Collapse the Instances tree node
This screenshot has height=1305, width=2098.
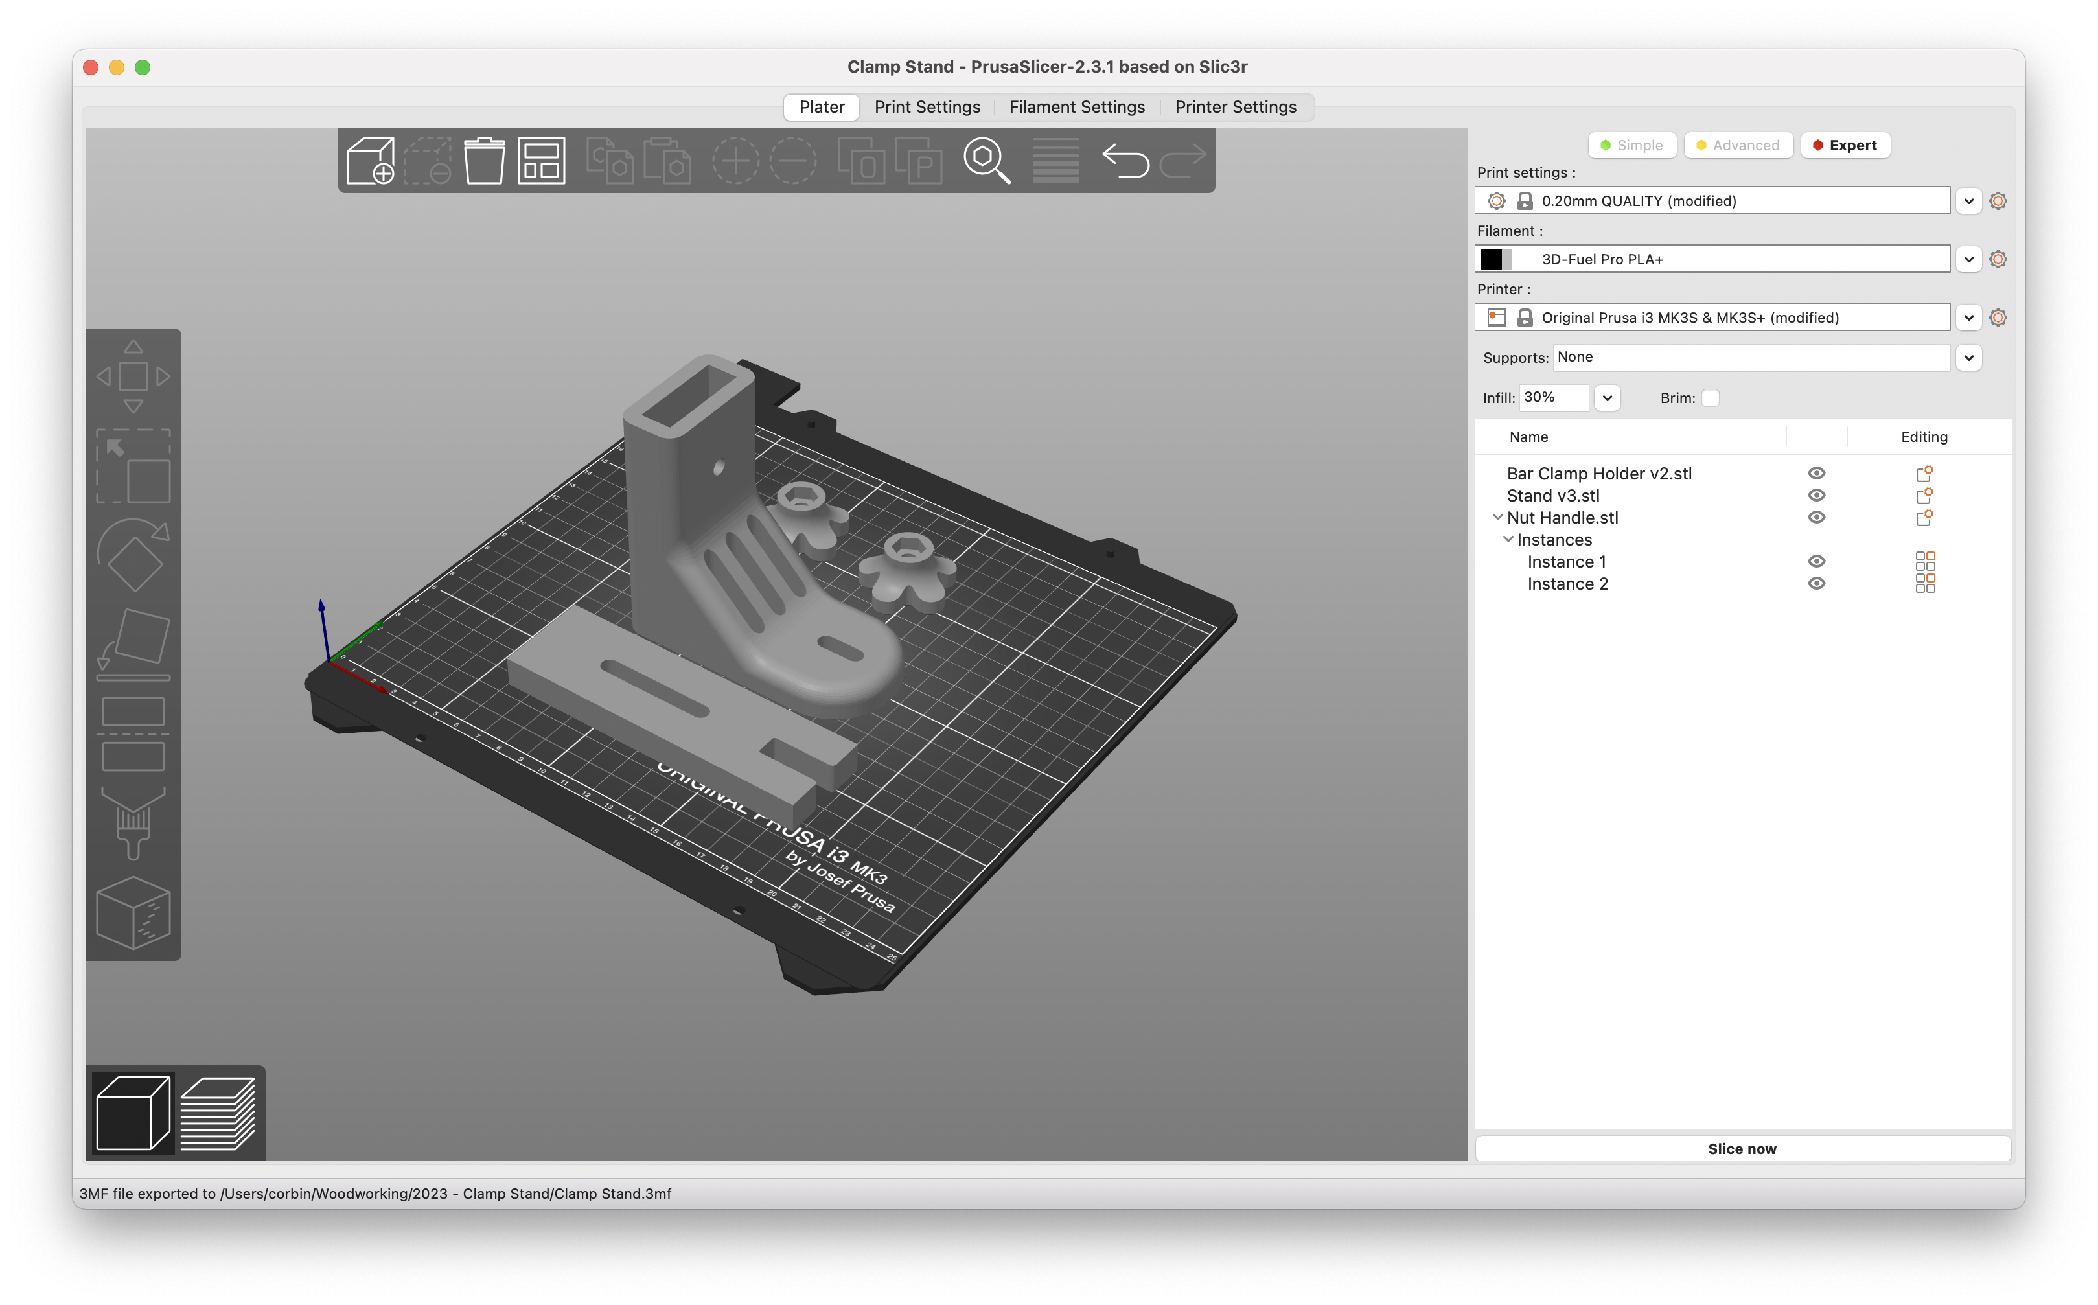coord(1508,540)
